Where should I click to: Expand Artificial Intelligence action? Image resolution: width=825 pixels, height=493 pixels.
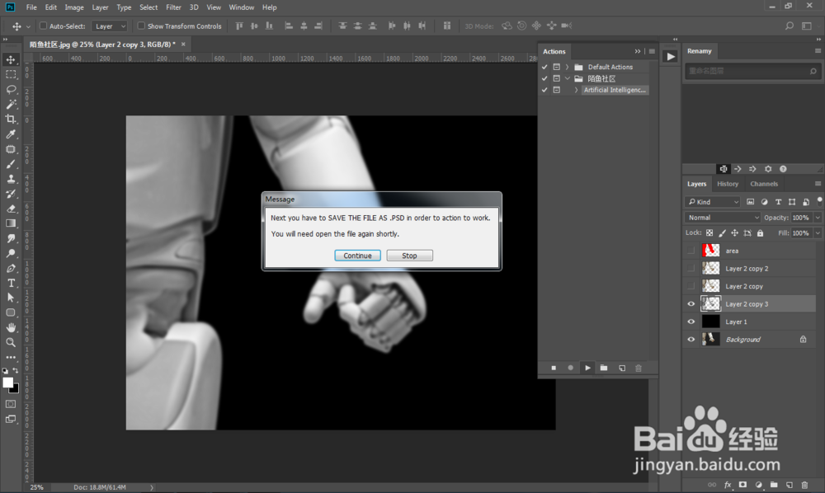pyautogui.click(x=576, y=90)
